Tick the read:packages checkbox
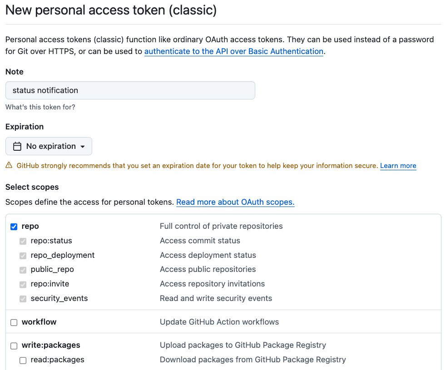Image resolution: width=446 pixels, height=370 pixels. click(x=23, y=360)
